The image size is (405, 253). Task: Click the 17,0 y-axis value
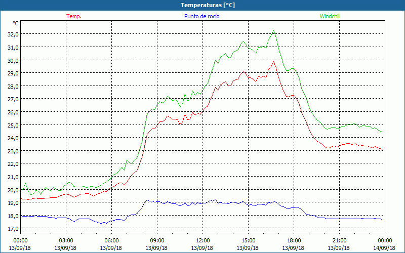[13, 229]
